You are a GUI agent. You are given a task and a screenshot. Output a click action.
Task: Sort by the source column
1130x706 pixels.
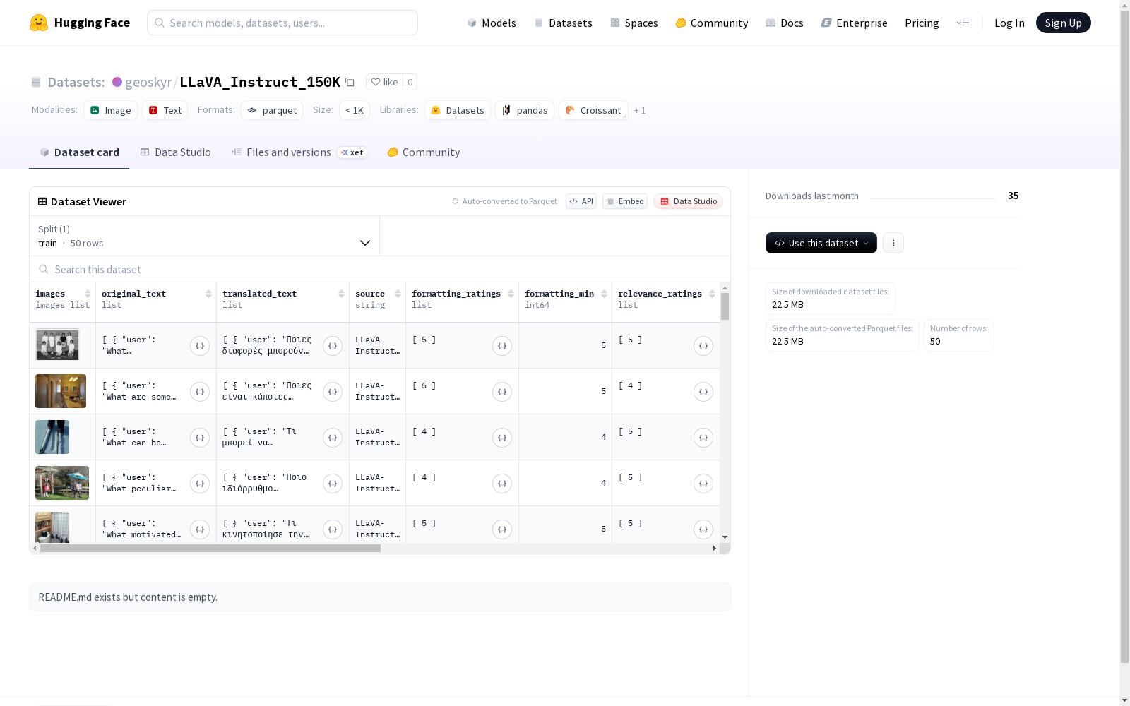[398, 294]
